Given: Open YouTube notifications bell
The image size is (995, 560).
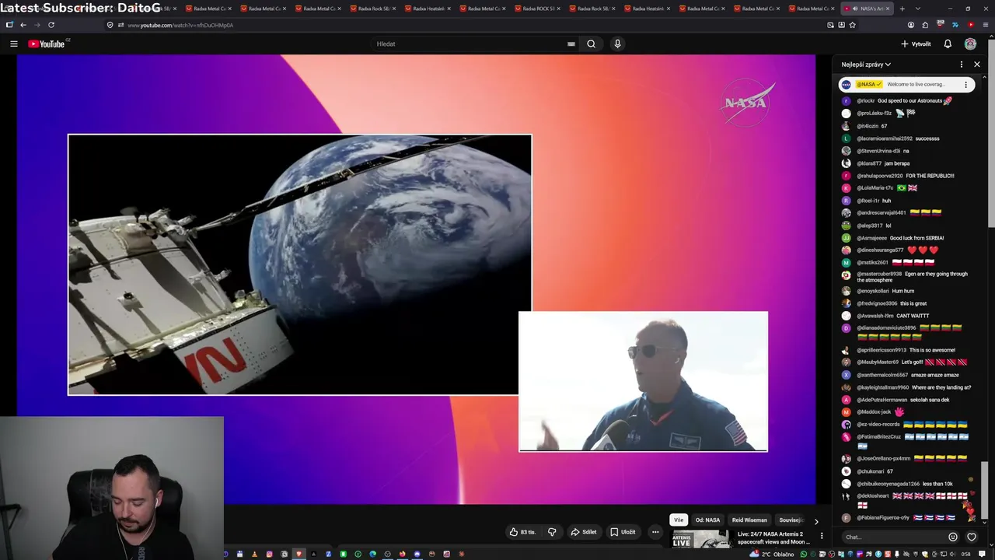Looking at the screenshot, I should pyautogui.click(x=948, y=44).
